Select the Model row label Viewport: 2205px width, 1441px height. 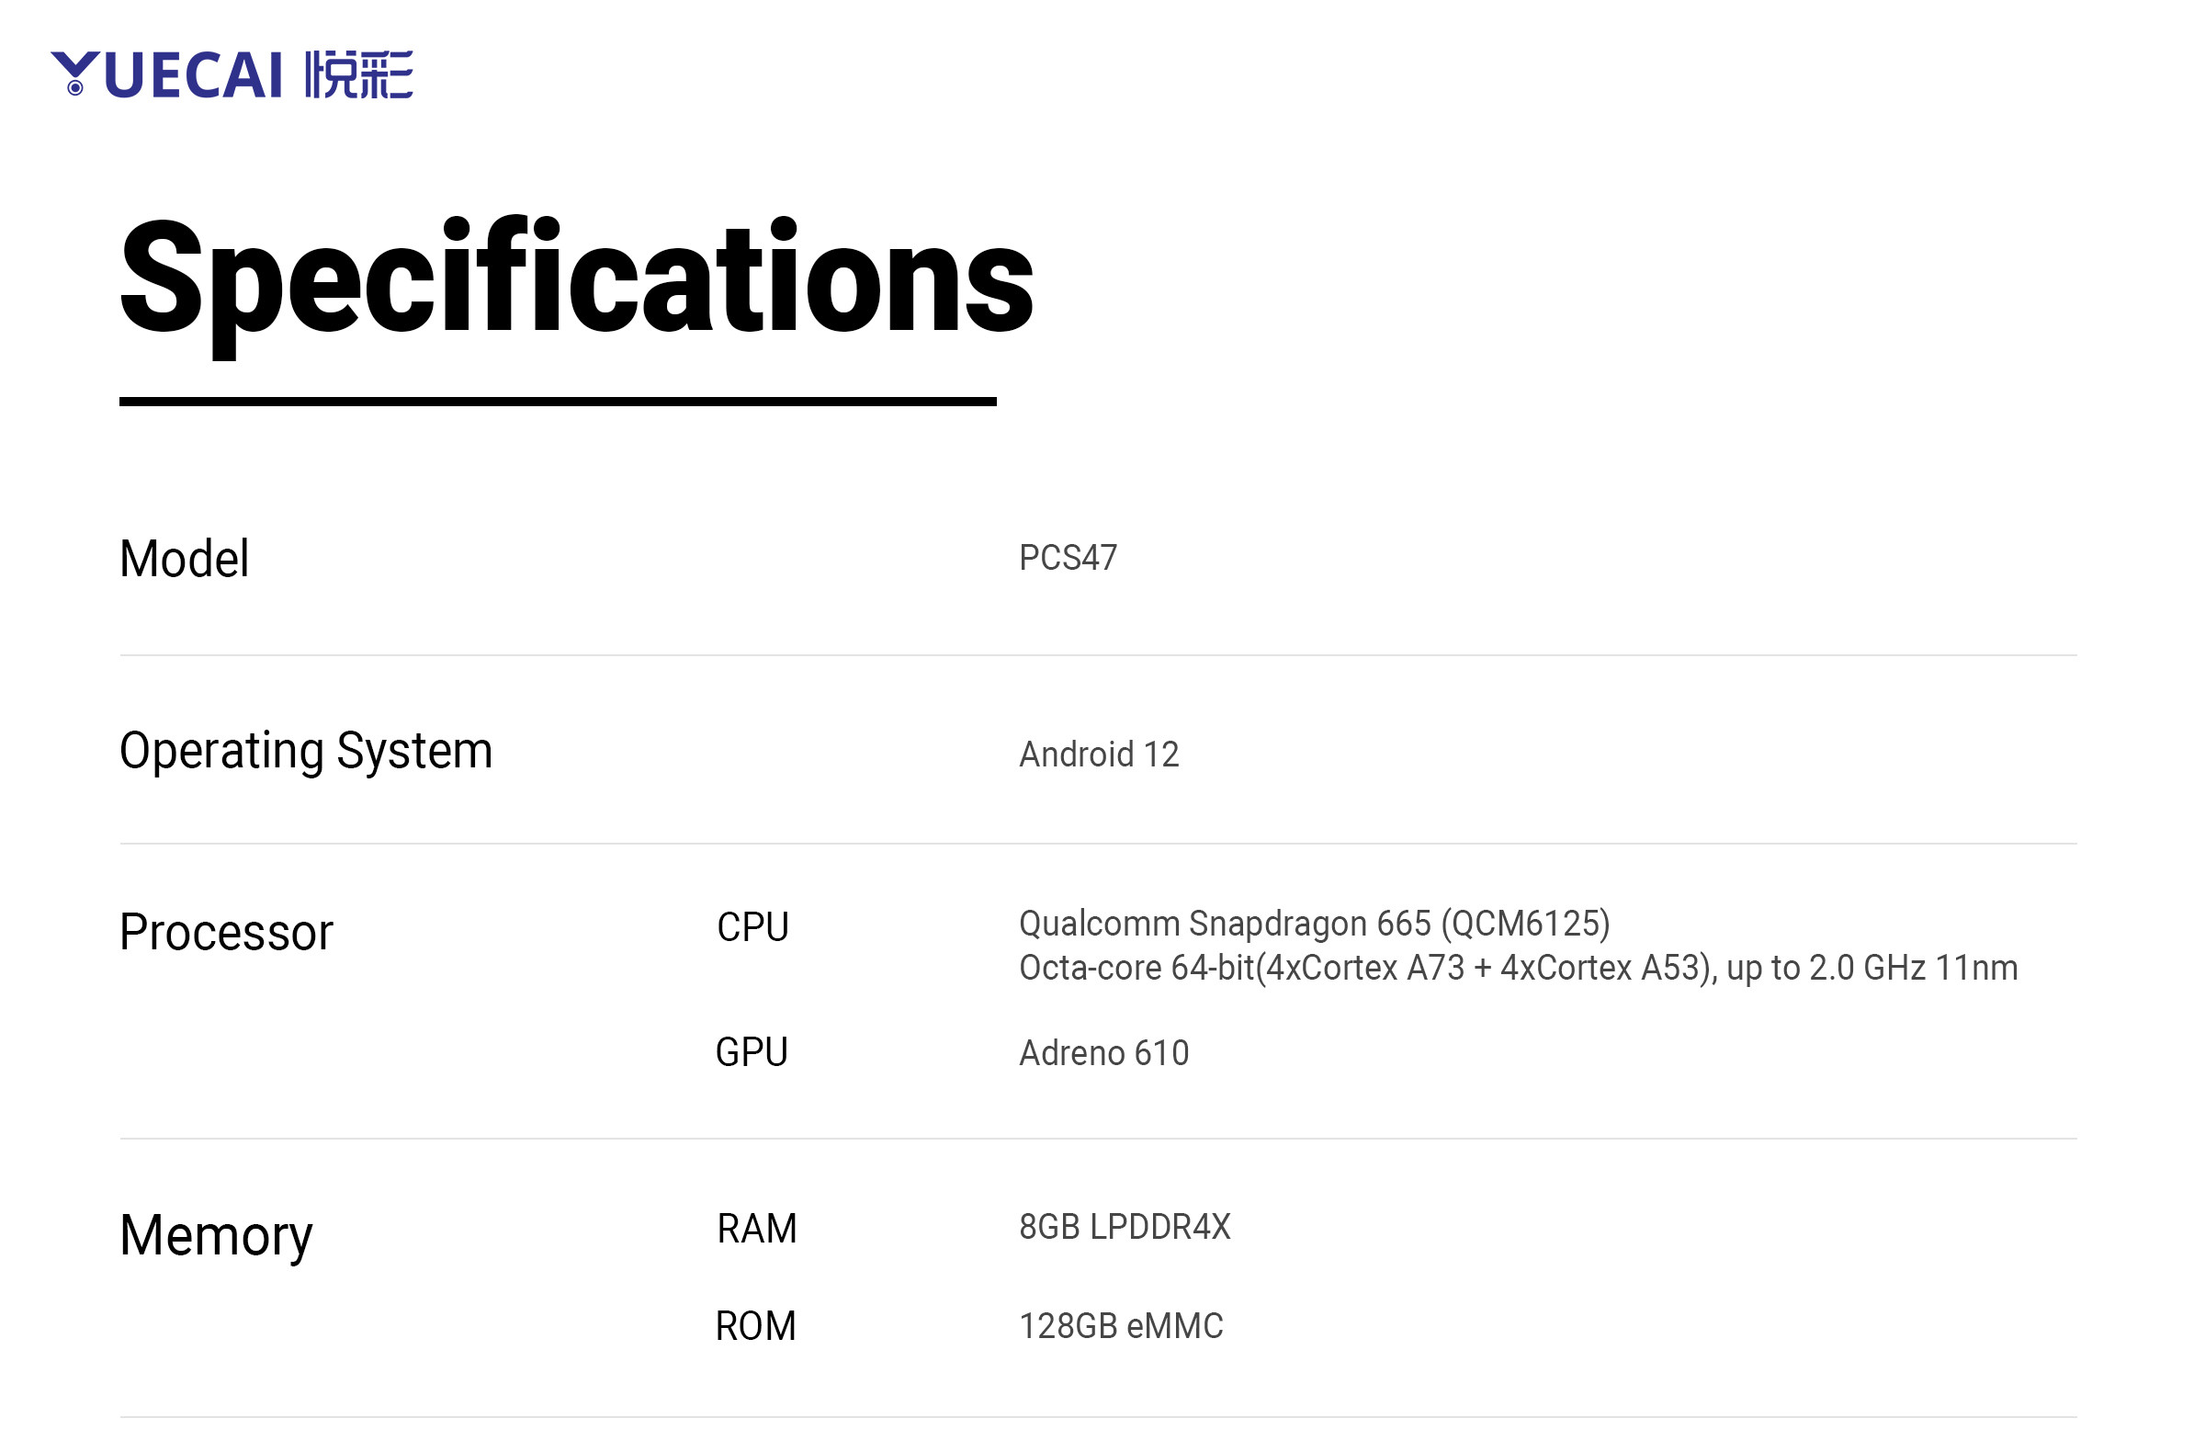(x=185, y=559)
